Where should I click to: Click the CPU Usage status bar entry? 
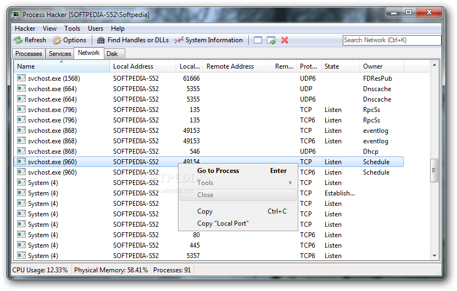click(x=40, y=270)
